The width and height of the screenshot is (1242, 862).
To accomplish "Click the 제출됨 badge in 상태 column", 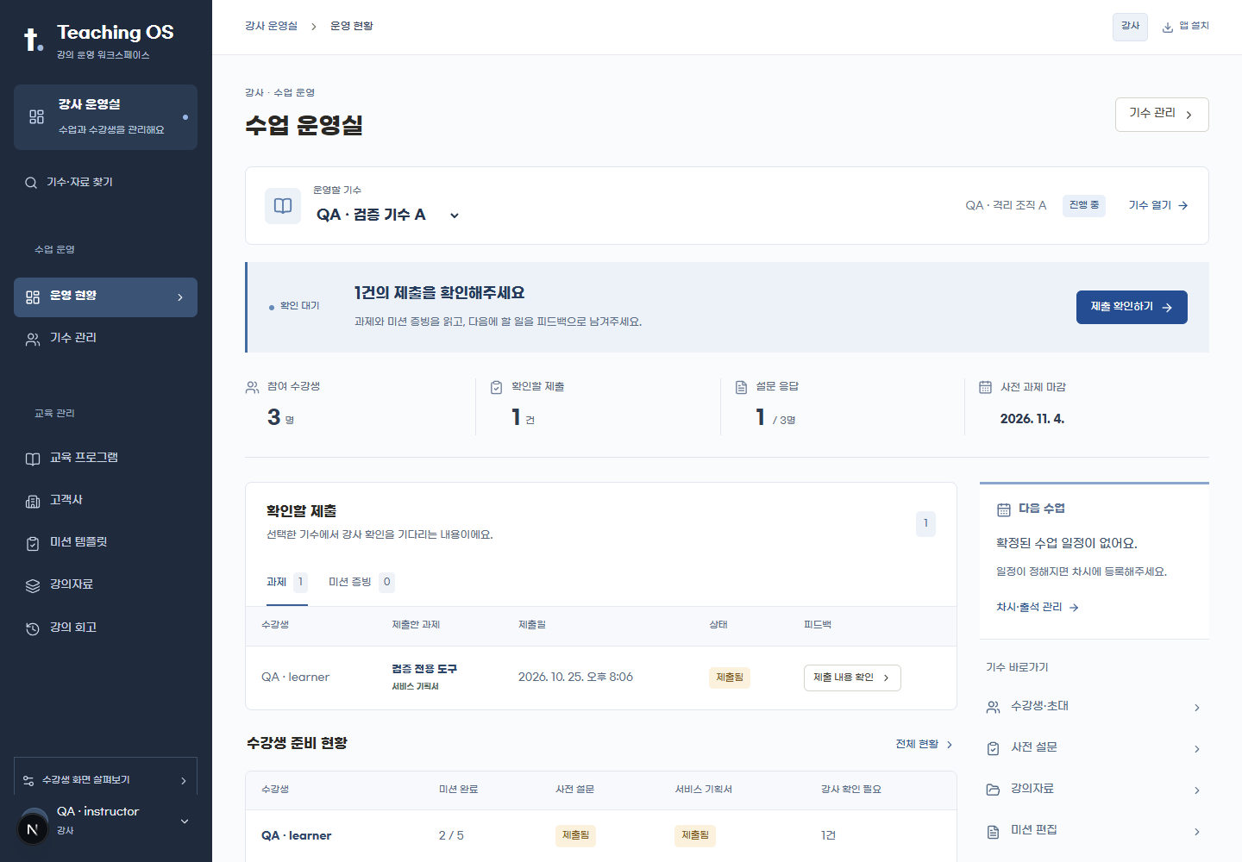I will point(730,678).
